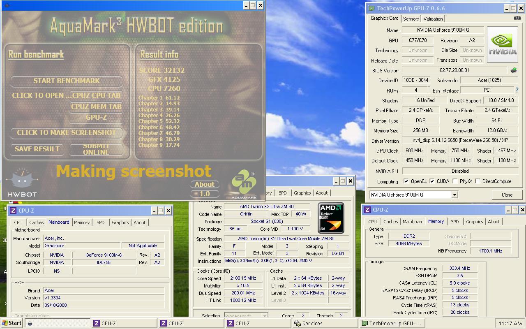Click START BENCHMARK in AquaMark

67,81
